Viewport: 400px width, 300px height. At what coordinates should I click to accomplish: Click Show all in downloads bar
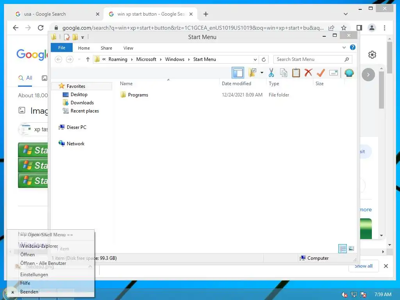tap(364, 266)
